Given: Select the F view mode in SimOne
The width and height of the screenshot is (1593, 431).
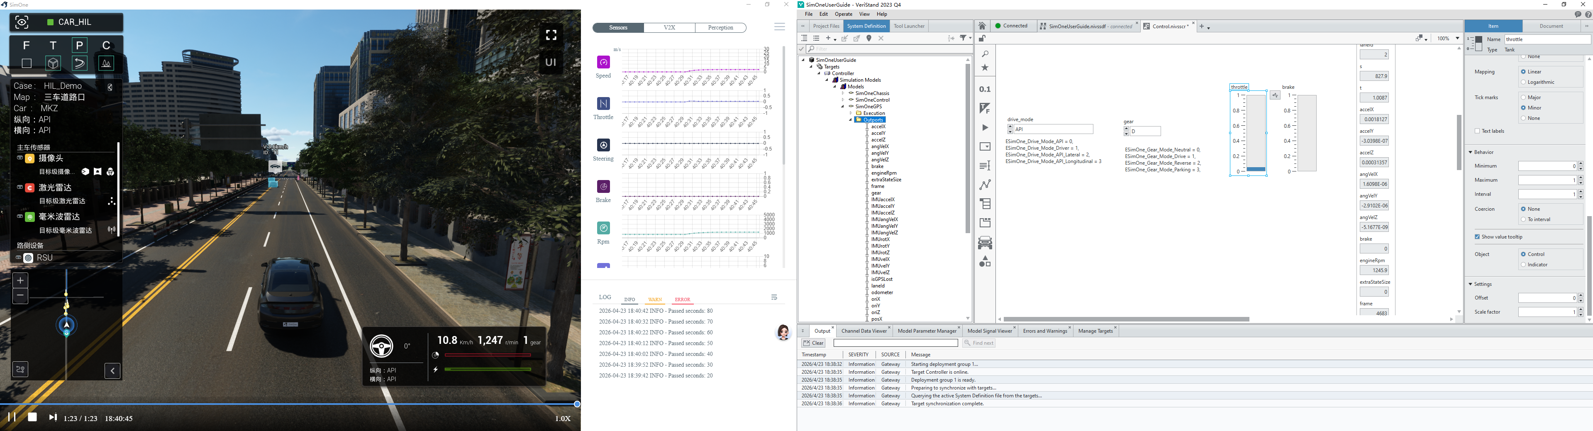Looking at the screenshot, I should 26,45.
